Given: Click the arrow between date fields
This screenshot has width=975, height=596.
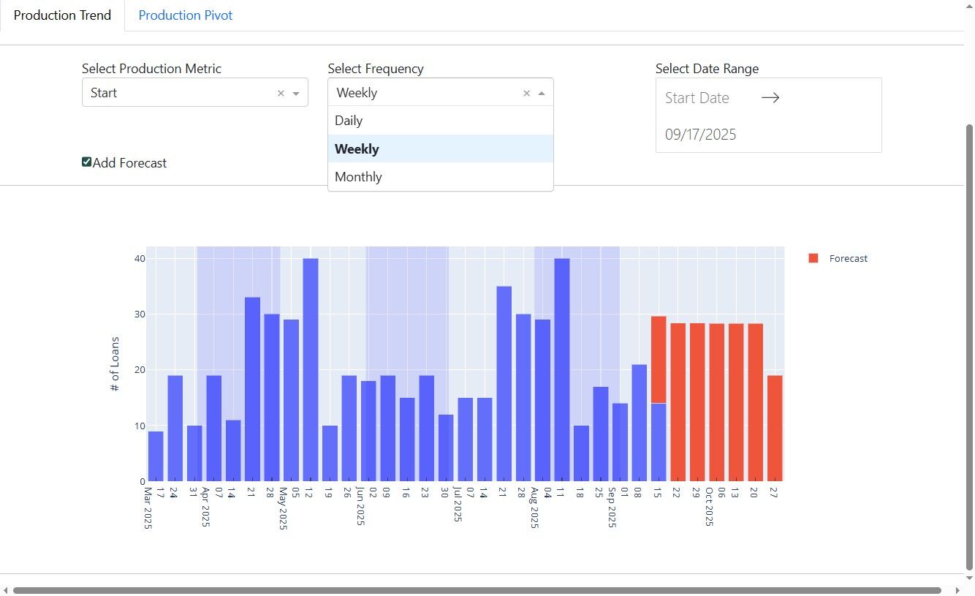Looking at the screenshot, I should pyautogui.click(x=770, y=97).
